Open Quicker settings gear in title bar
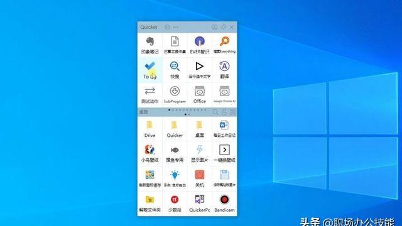 tap(167, 27)
